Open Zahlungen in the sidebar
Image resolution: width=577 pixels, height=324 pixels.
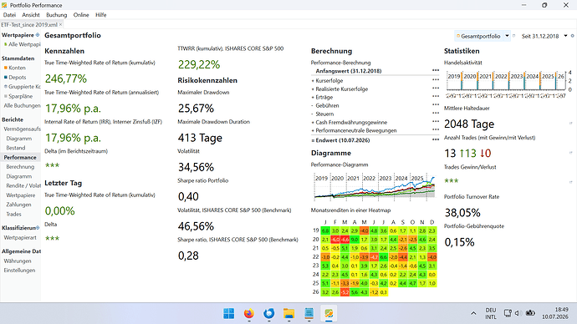18,205
